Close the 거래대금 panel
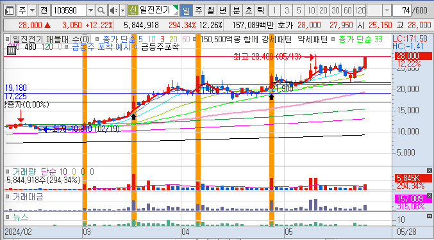Image resolution: width=434 pixels, height=240 pixels. (429, 195)
